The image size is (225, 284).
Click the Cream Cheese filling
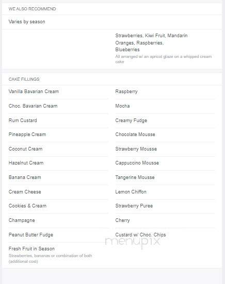tap(25, 192)
